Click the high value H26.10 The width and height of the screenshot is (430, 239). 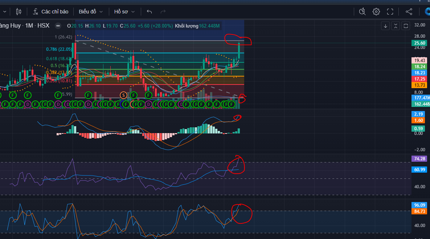click(x=93, y=26)
